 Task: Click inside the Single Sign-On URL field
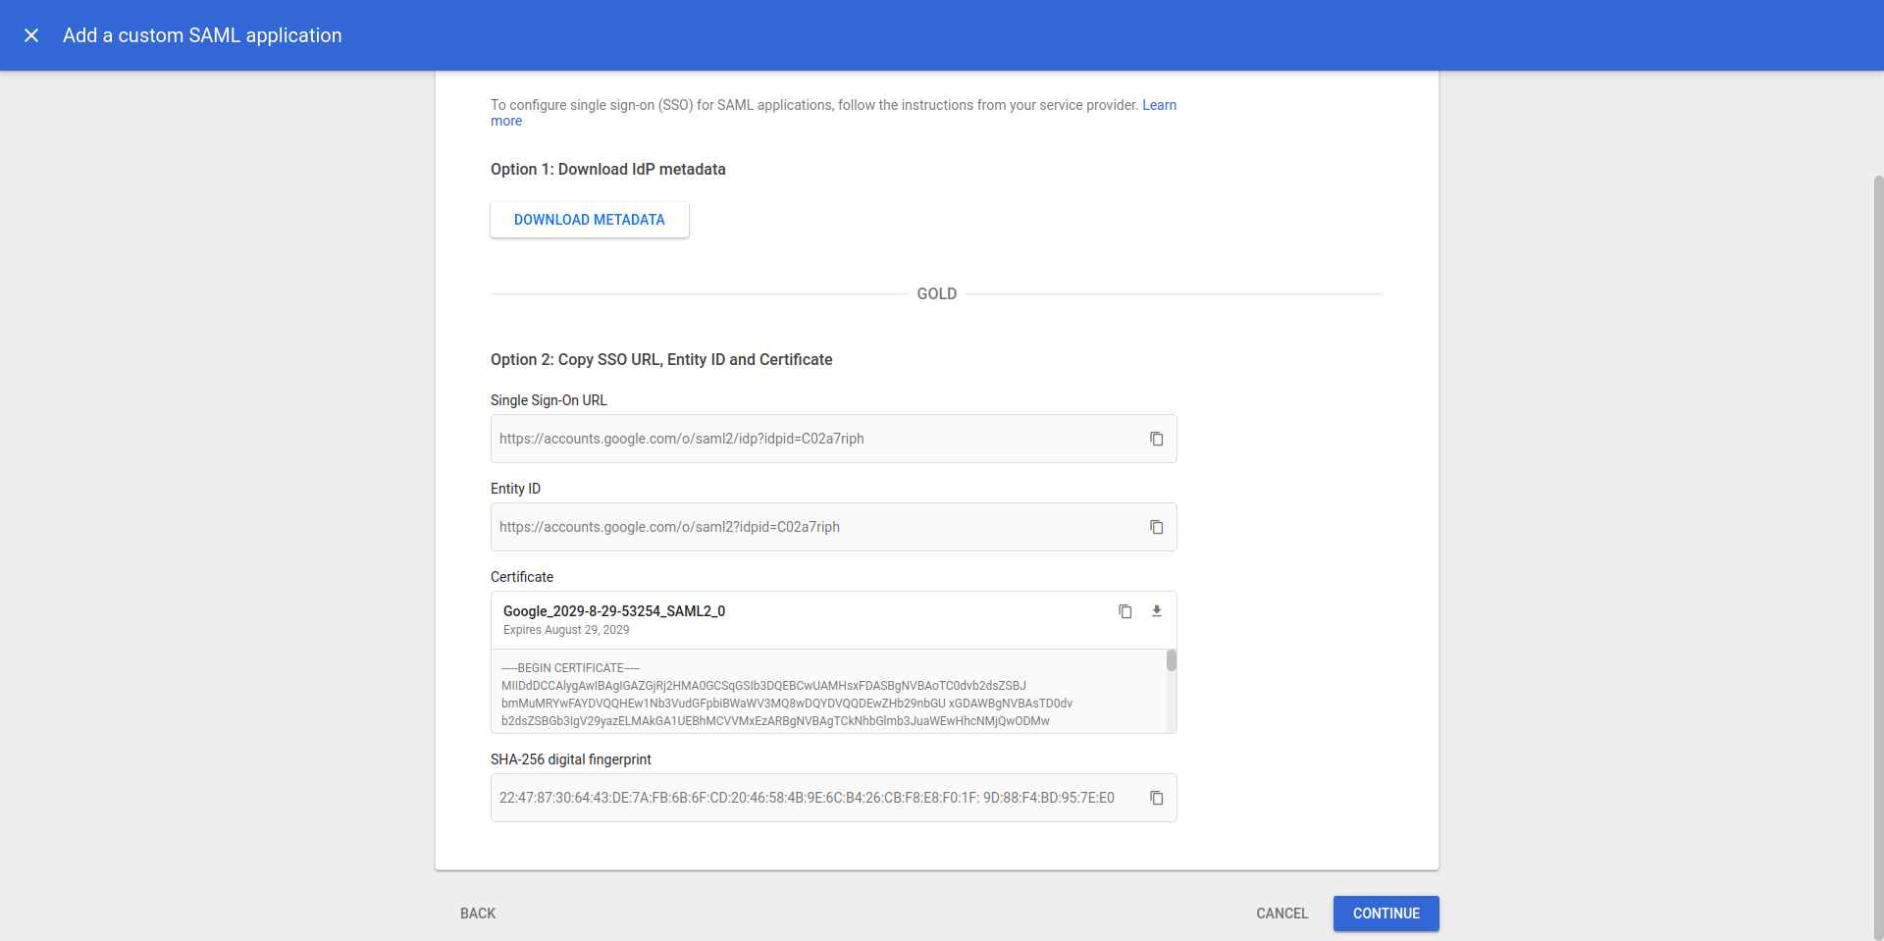click(805, 439)
